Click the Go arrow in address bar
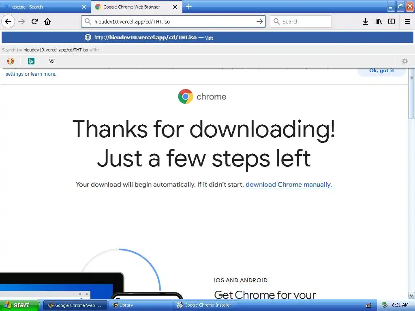415x311 pixels. point(260,21)
